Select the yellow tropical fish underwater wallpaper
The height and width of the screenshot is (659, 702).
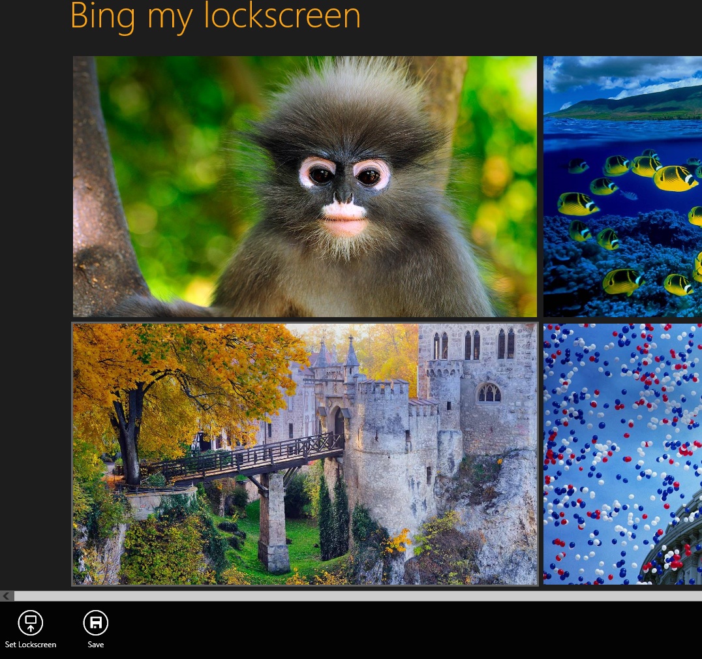(623, 186)
